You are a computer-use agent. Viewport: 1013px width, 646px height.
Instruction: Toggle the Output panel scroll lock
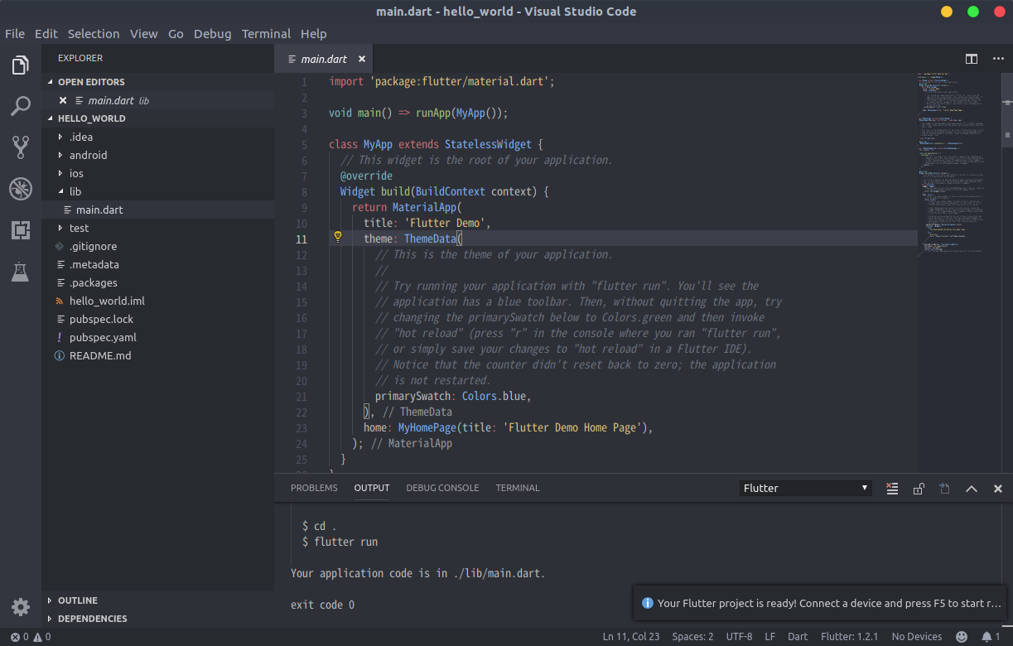click(918, 489)
